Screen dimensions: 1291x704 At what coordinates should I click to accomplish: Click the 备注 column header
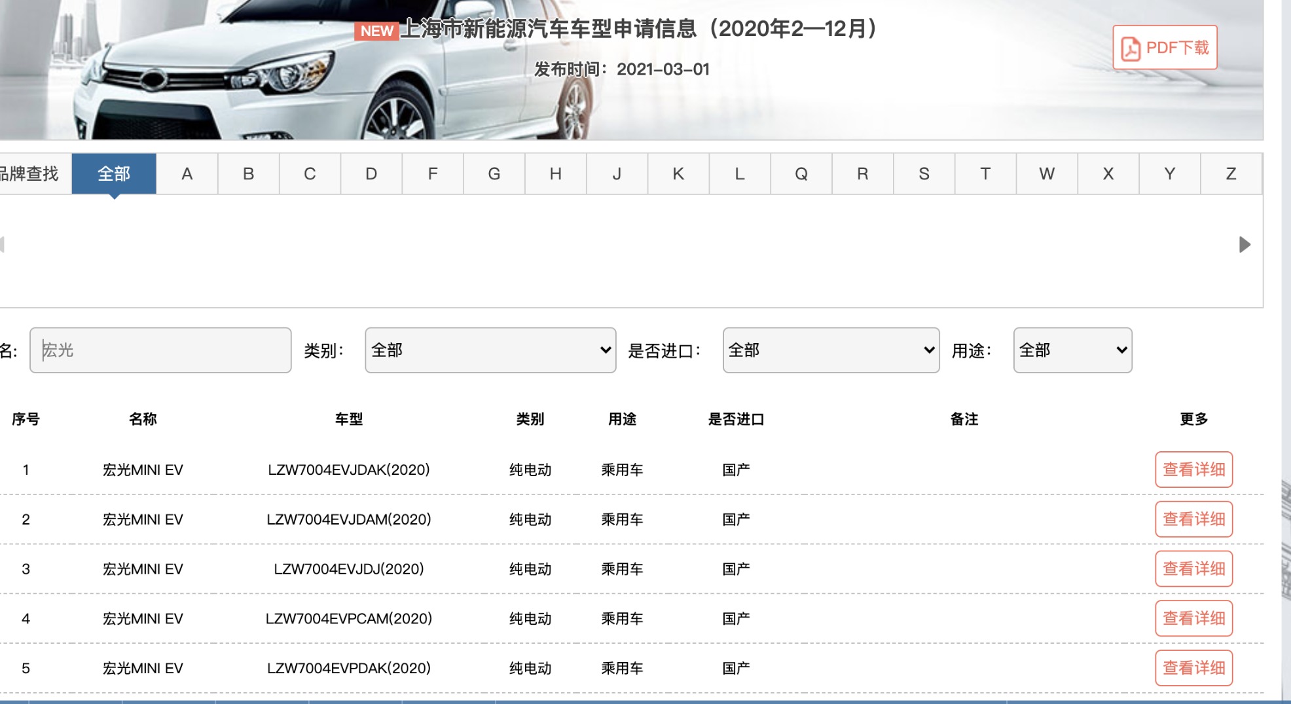(964, 419)
